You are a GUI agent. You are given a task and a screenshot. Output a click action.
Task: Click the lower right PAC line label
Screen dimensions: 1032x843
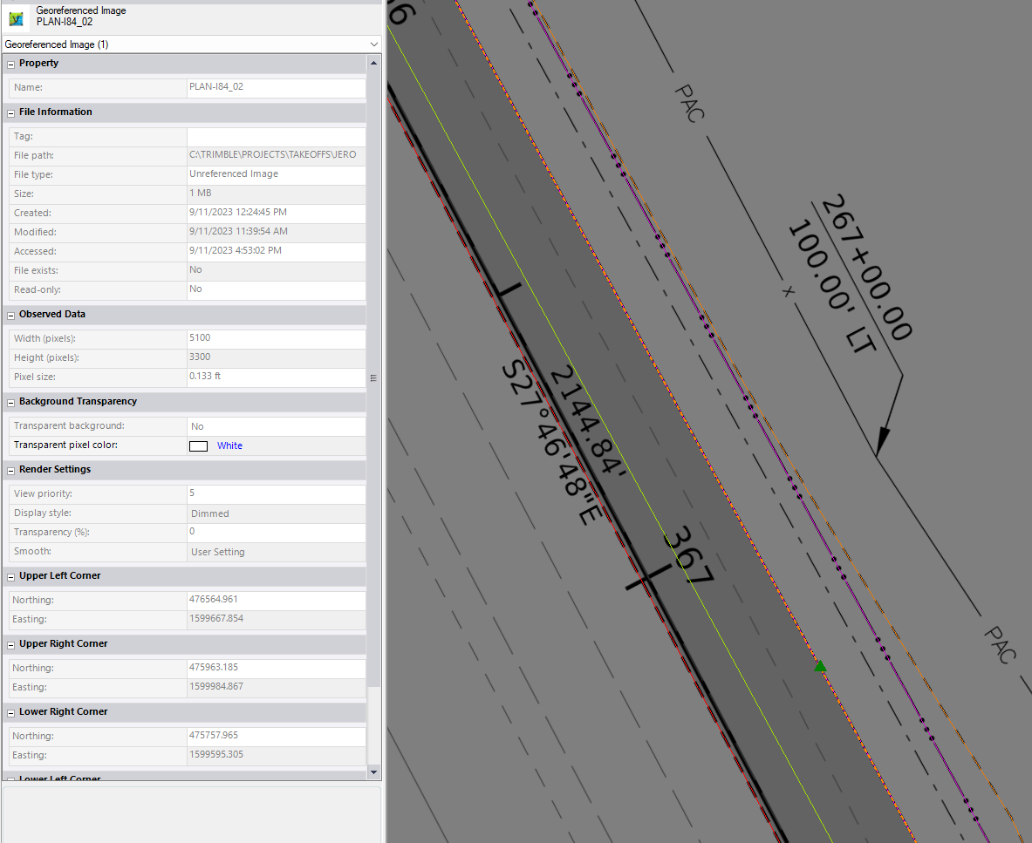(1001, 645)
